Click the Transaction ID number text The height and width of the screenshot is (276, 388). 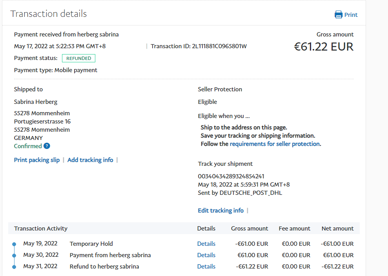pyautogui.click(x=219, y=46)
